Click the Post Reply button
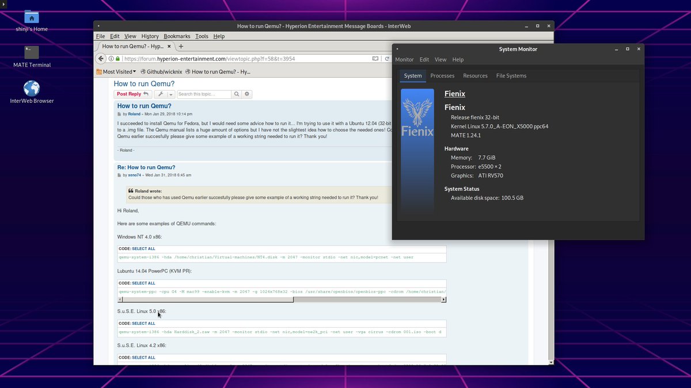Viewport: 691px width, 388px height. pos(133,94)
